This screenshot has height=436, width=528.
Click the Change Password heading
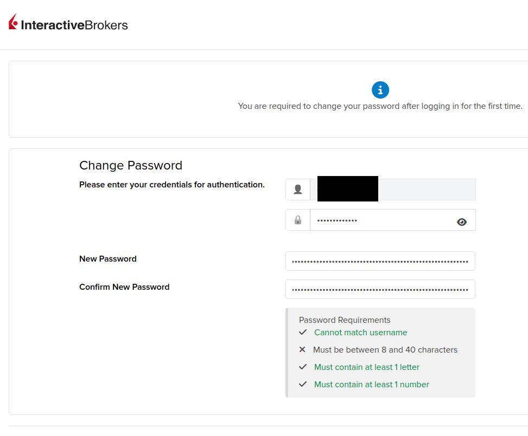point(131,165)
